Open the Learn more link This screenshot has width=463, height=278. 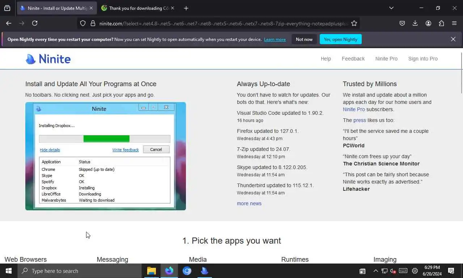point(275,39)
